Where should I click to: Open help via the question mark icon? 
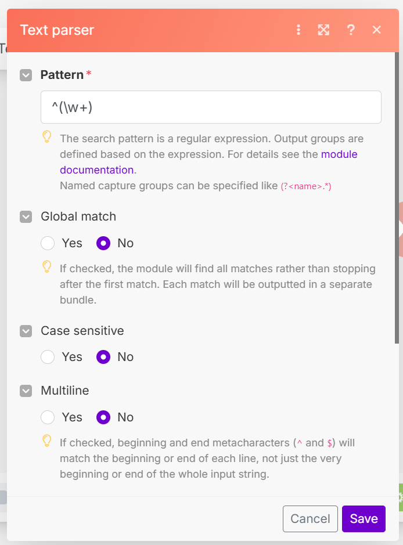(x=351, y=30)
